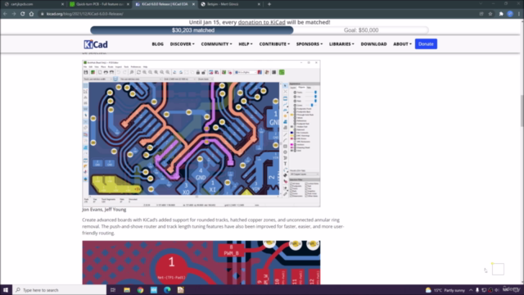Click the 'Goal: $50,000' label
This screenshot has height=295, width=524.
pos(361,30)
